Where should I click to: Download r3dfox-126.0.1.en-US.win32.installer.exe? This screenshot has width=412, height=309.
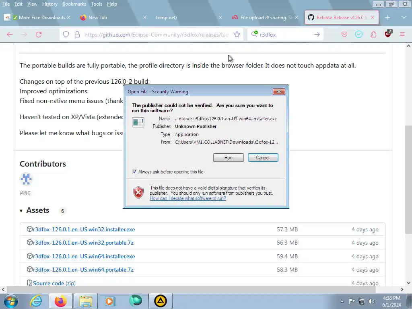pyautogui.click(x=84, y=229)
